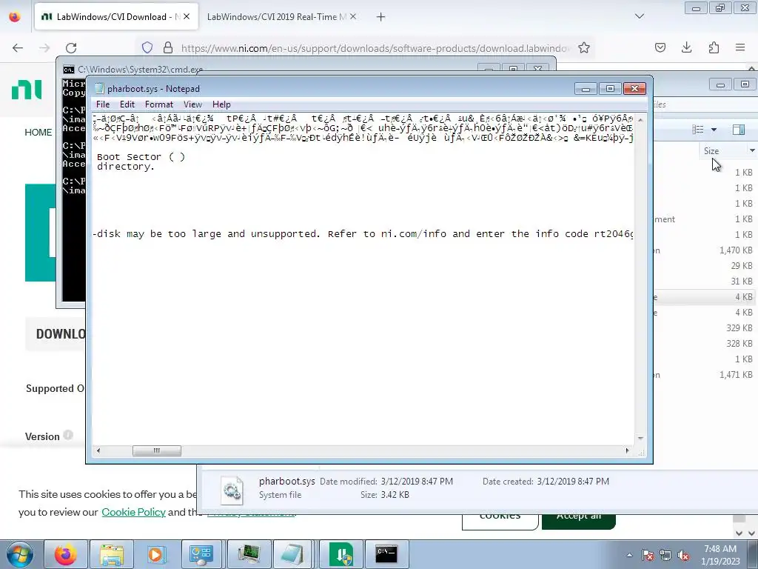Image resolution: width=758 pixels, height=569 pixels.
Task: Open the Windows Start menu
Action: [x=19, y=554]
